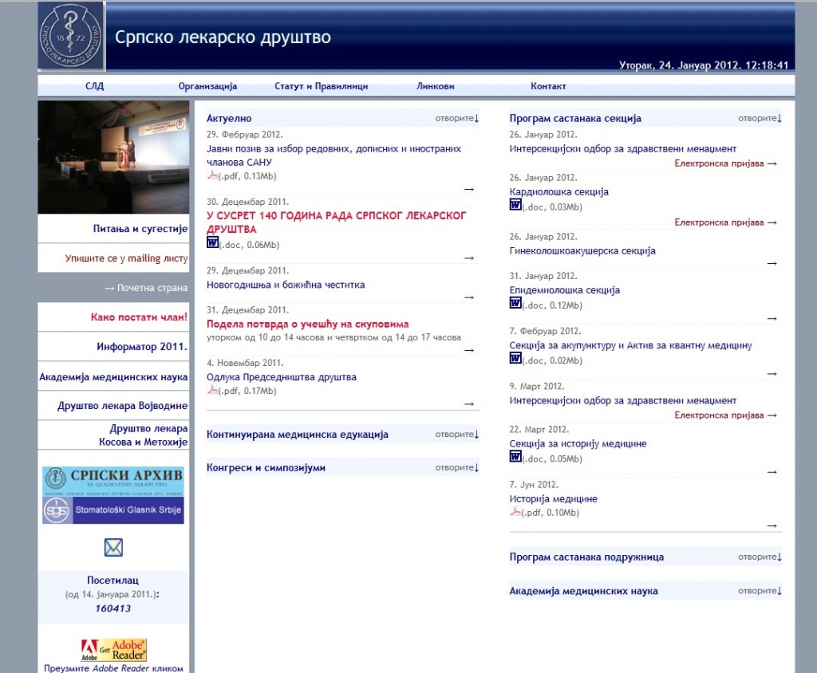Open Word doc icon under 140 година announcement
The width and height of the screenshot is (817, 673).
(212, 243)
